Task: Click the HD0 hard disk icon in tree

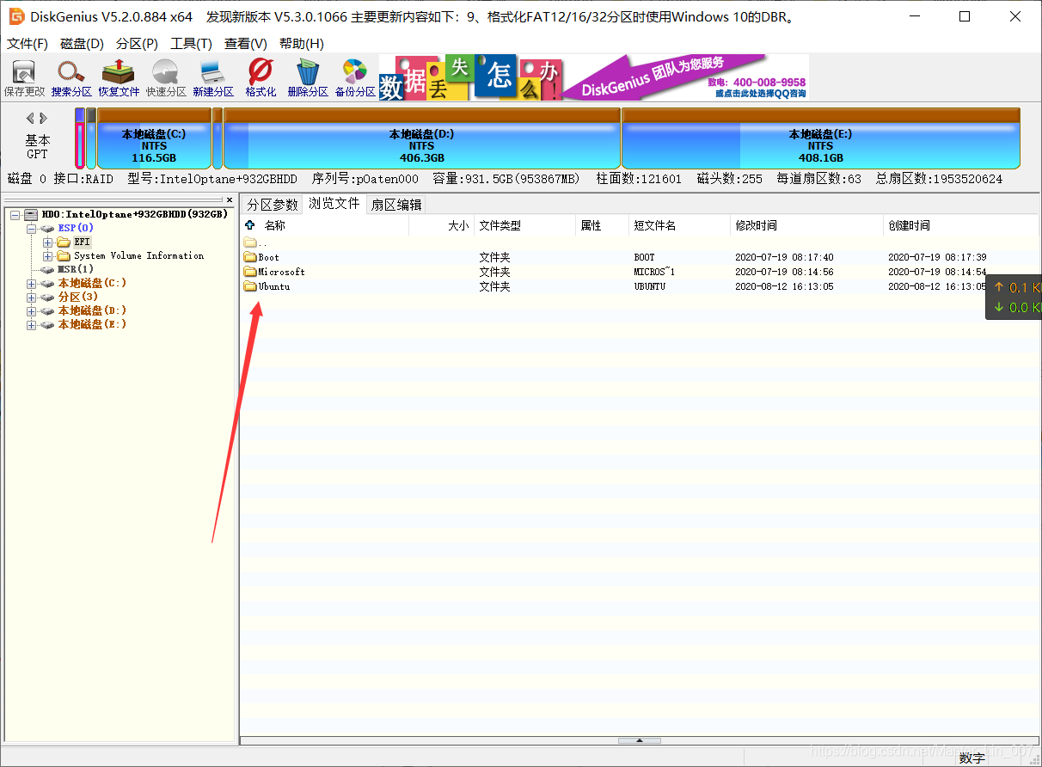Action: pyautogui.click(x=32, y=214)
